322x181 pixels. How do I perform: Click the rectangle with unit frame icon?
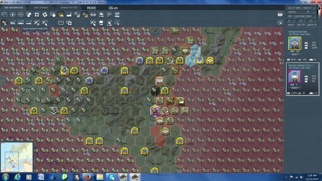(x=69, y=23)
